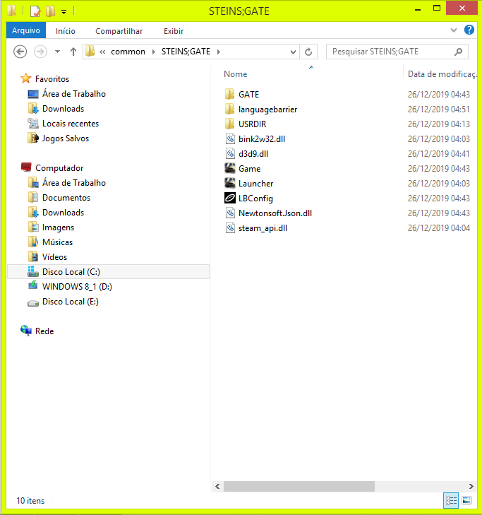Select Disco Local (C:) drive
Viewport: 482px width, 515px height.
click(x=108, y=271)
